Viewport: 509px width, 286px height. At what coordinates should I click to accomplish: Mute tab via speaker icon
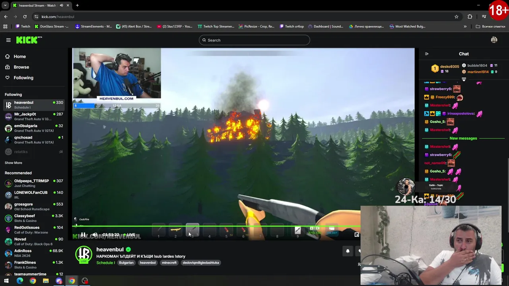tap(61, 6)
